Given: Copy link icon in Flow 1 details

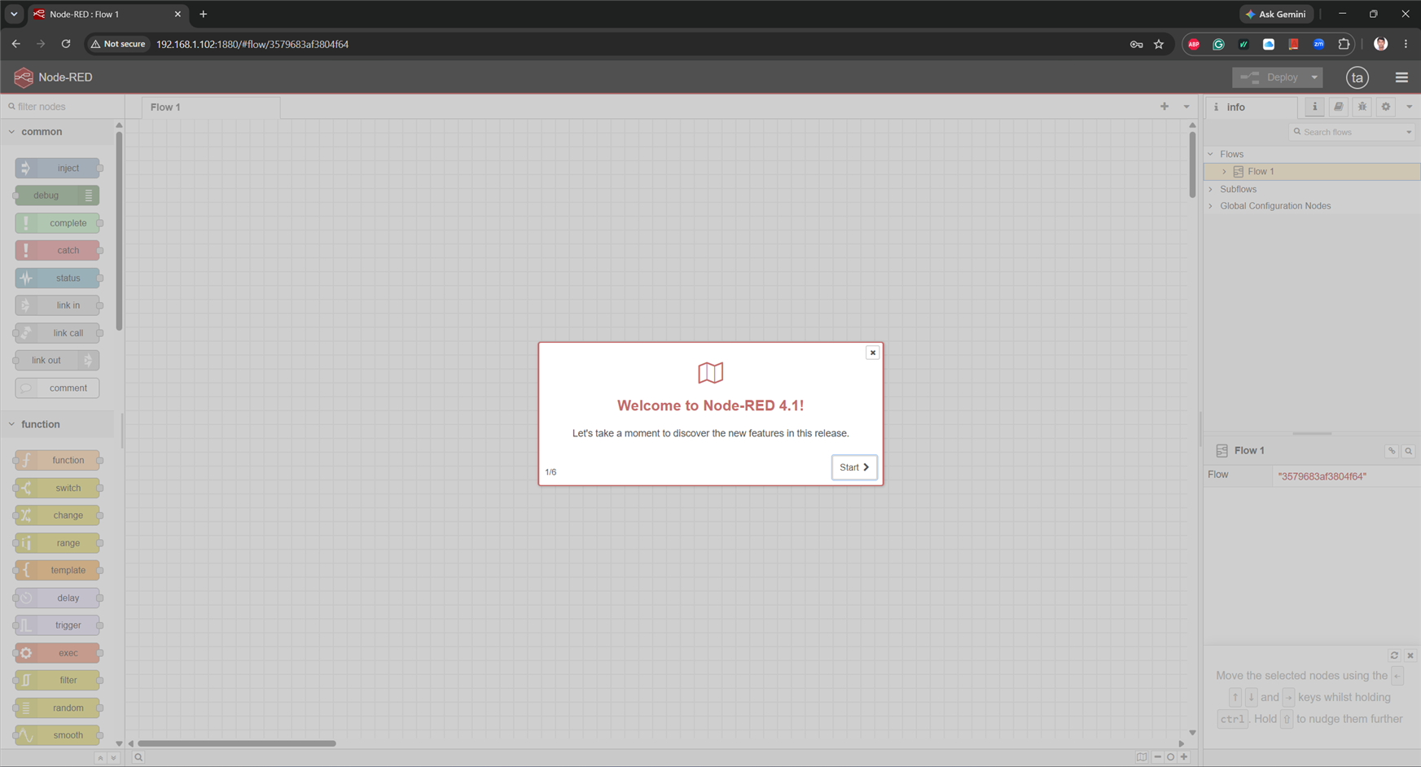Looking at the screenshot, I should pos(1392,451).
